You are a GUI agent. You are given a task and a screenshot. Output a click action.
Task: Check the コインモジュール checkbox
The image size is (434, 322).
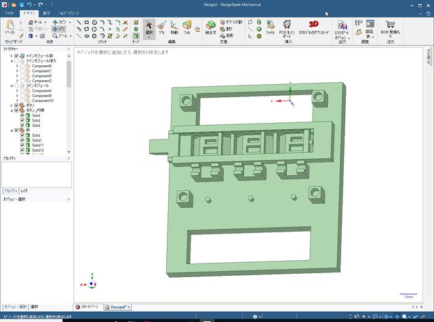pos(16,86)
